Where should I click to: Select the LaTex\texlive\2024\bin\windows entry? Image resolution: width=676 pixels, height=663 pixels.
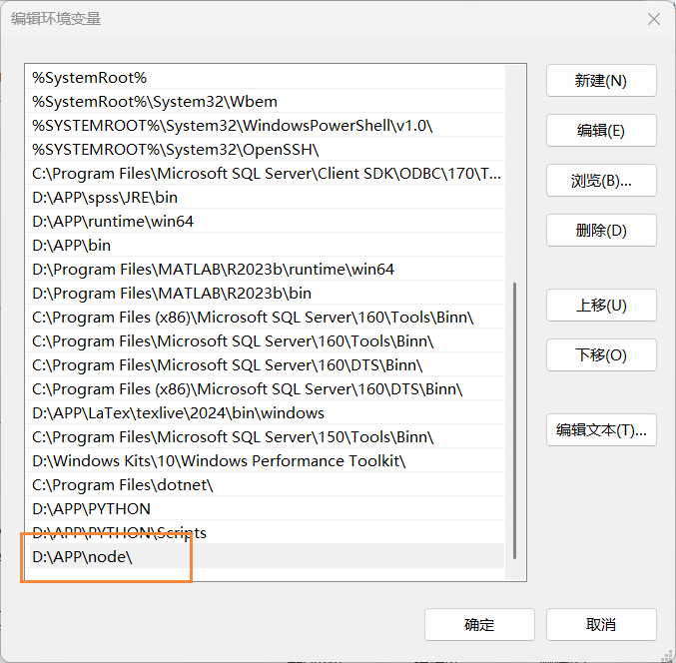[x=266, y=413]
